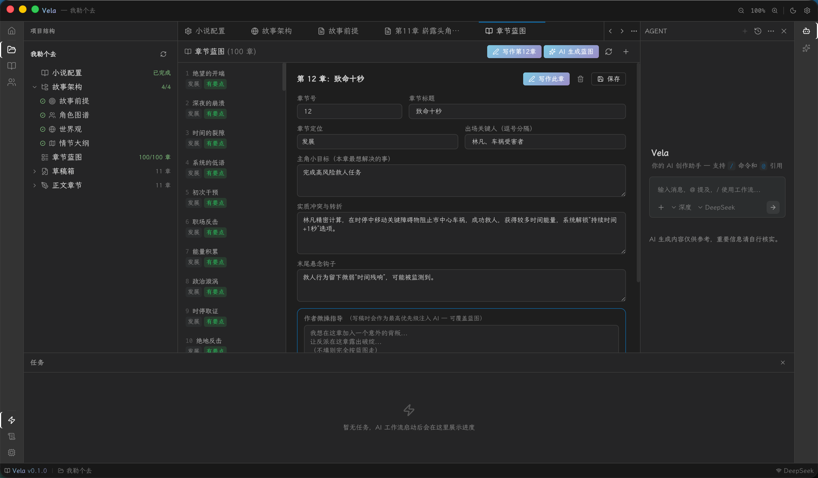Expand the 草稿箱 section

pyautogui.click(x=35, y=171)
